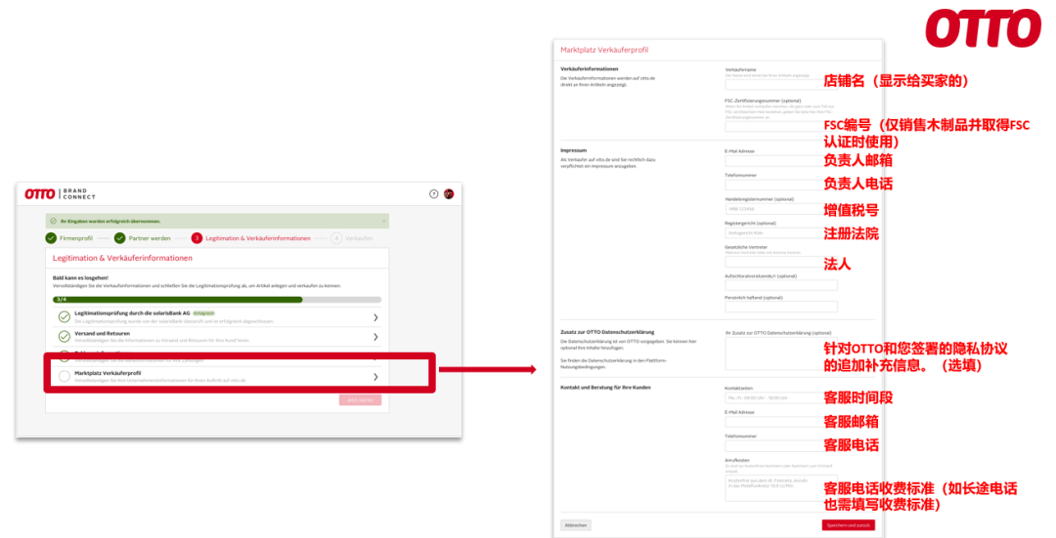Expand the Versand und Retouren row
Image resolution: width=1056 pixels, height=538 pixels.
[x=375, y=337]
